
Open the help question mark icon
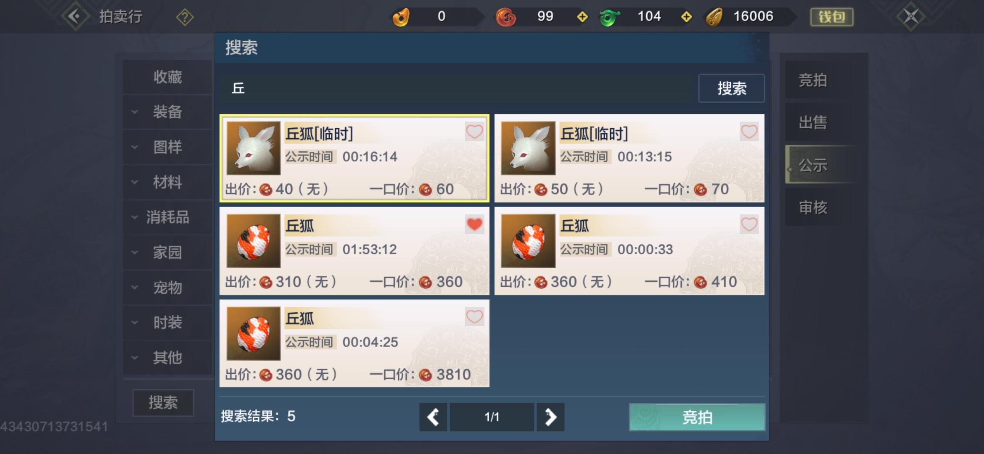point(185,17)
